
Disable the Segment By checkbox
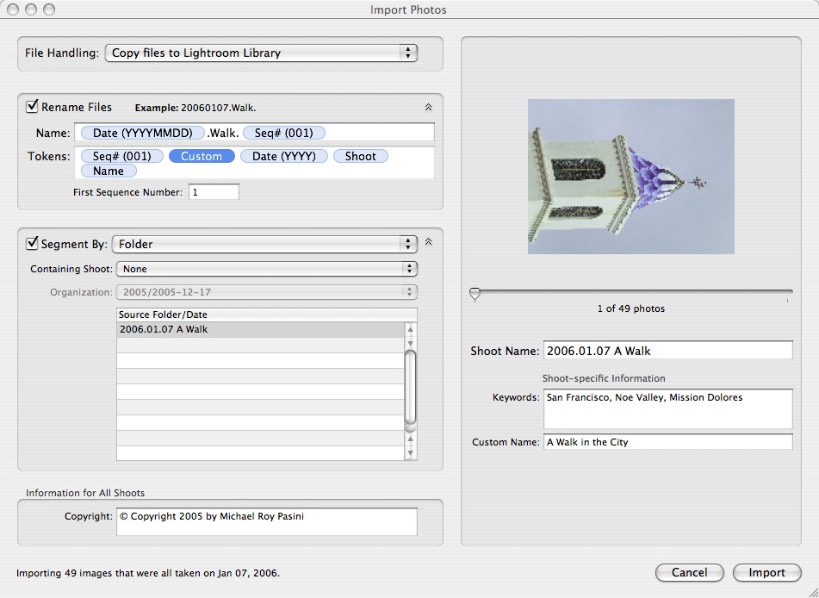[x=32, y=244]
